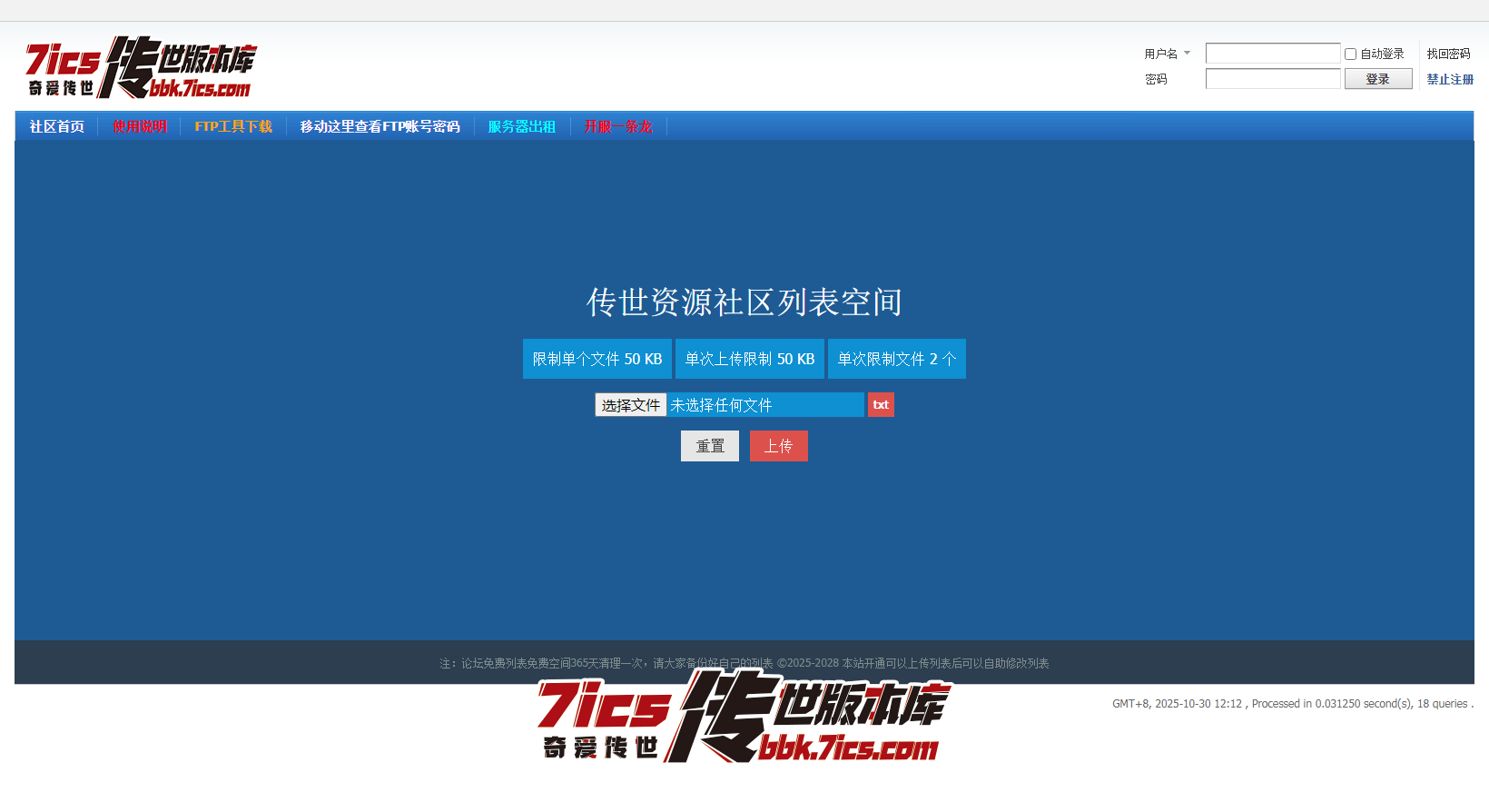Open the 使用说明 nav item

tap(140, 126)
